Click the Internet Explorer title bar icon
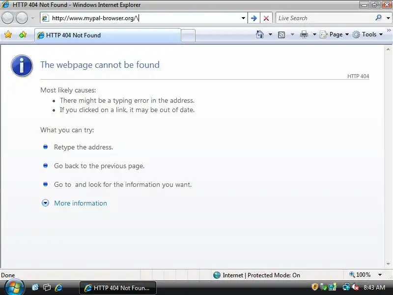The height and width of the screenshot is (295, 393). click(5, 4)
